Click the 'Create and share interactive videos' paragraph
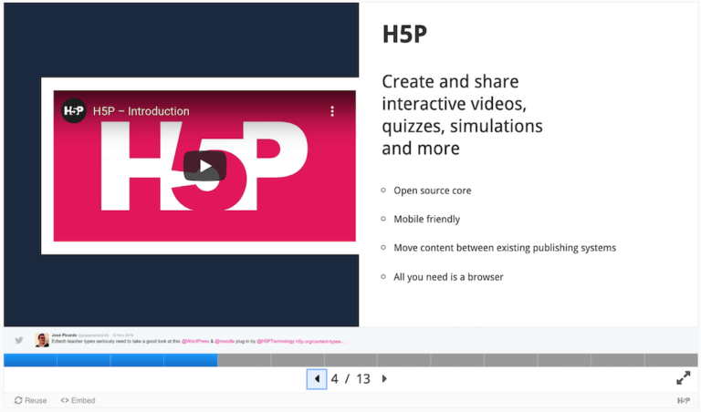The width and height of the screenshot is (701, 412). [x=462, y=115]
